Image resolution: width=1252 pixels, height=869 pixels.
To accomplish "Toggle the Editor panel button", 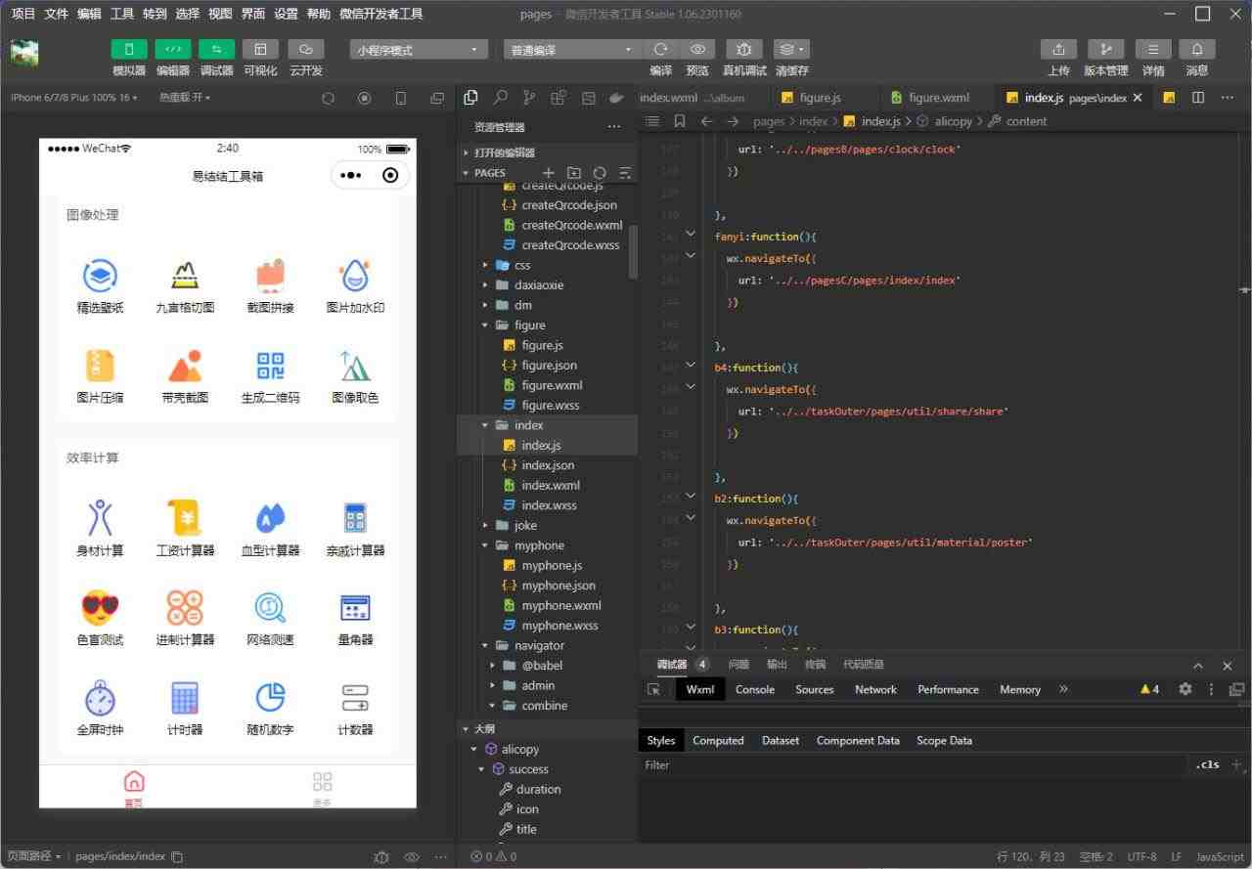I will tap(173, 50).
